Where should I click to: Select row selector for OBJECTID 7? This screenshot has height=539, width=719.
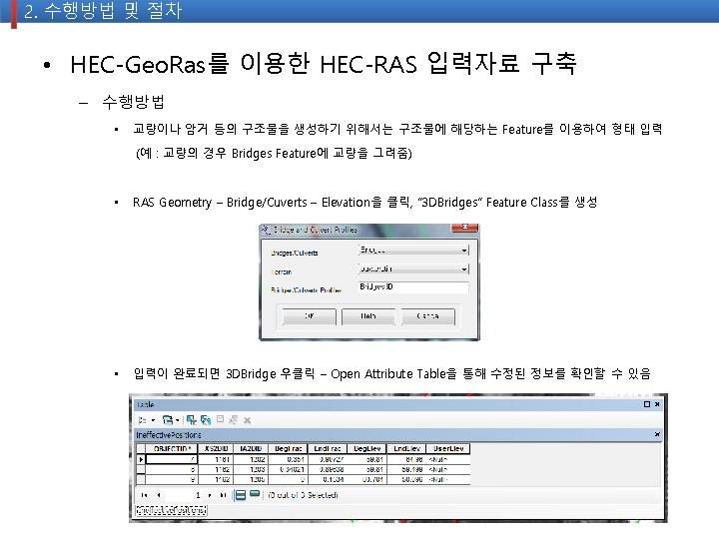point(141,459)
